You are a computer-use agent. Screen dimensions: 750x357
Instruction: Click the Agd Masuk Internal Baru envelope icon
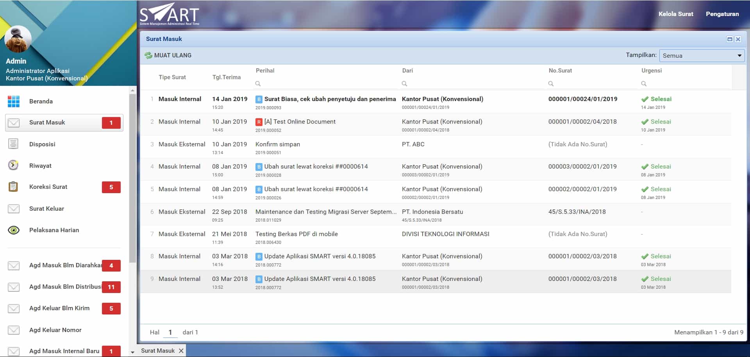pyautogui.click(x=14, y=351)
